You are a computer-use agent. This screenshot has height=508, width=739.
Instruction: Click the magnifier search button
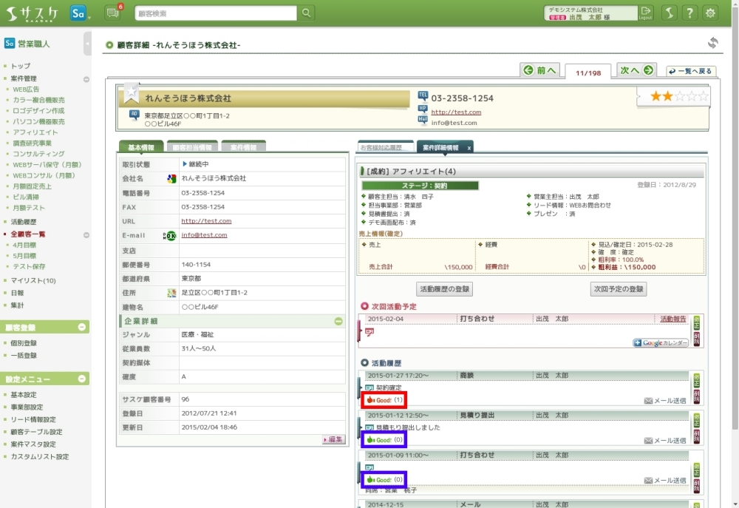306,13
